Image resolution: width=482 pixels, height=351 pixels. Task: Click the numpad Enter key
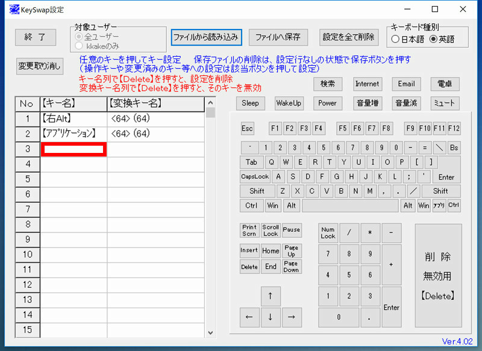[391, 307]
